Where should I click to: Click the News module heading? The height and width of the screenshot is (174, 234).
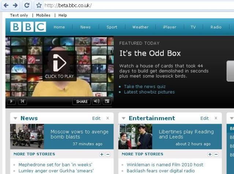[29, 118]
